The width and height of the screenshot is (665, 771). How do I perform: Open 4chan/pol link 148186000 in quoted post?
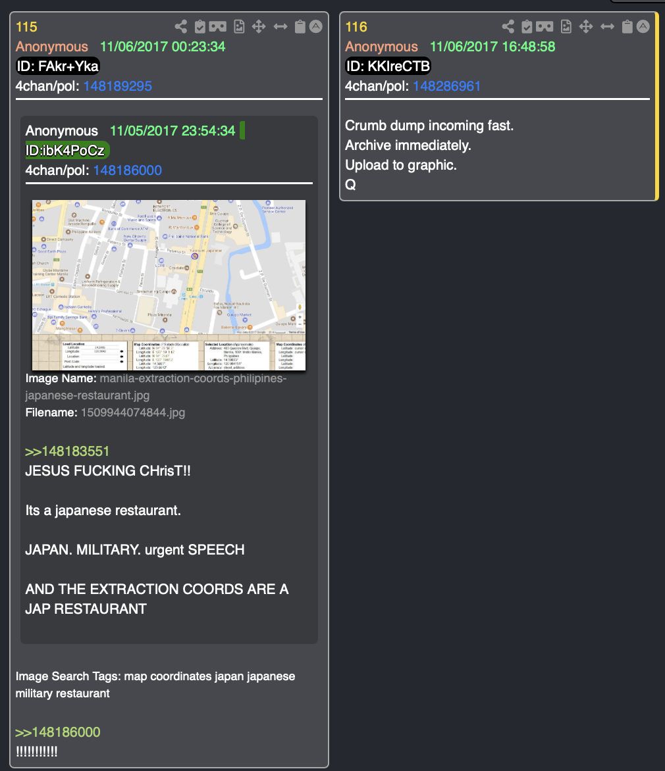tap(128, 170)
